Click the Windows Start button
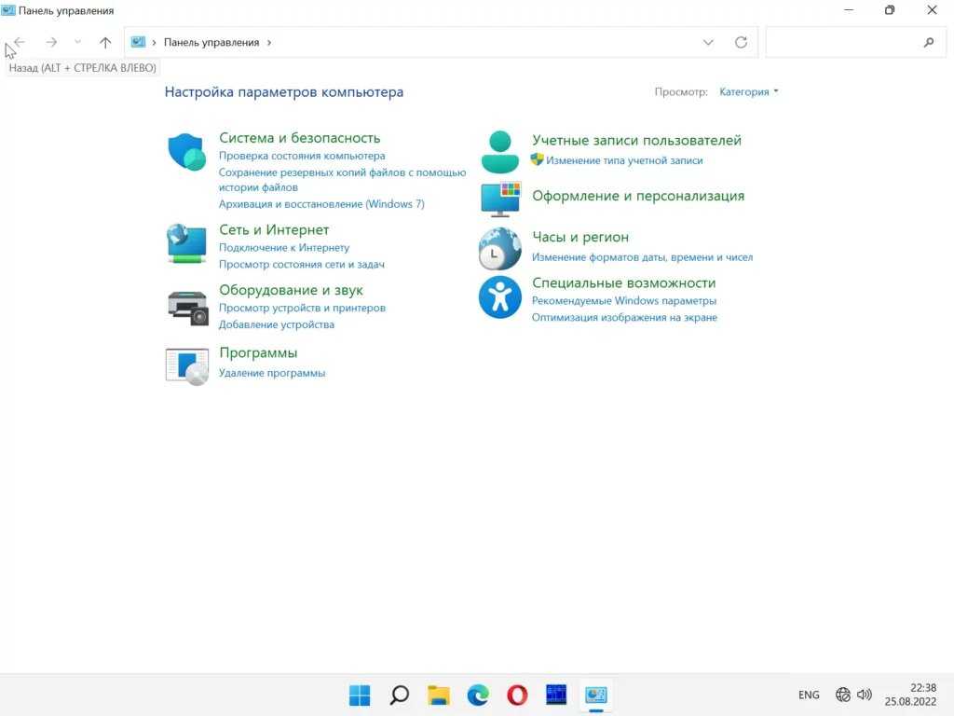The height and width of the screenshot is (716, 954). [360, 695]
